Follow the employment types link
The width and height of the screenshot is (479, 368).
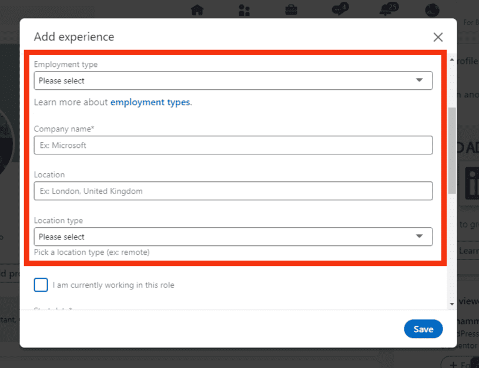tap(150, 102)
